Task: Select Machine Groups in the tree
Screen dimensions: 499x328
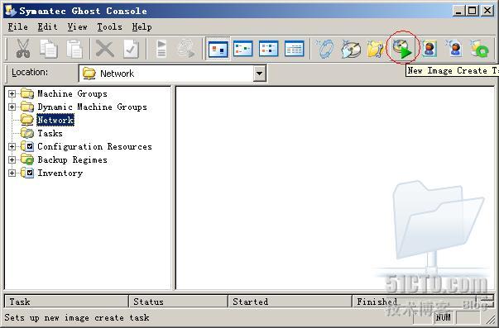Action: tap(72, 93)
